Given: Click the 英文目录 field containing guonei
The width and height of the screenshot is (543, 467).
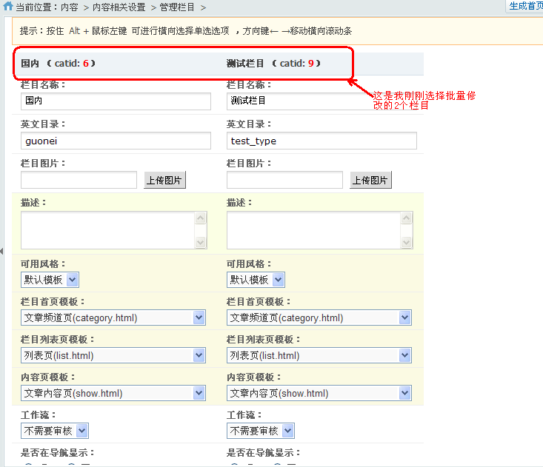Looking at the screenshot, I should coord(116,141).
